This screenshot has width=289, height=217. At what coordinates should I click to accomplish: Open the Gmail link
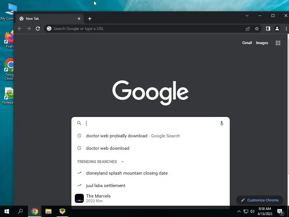click(x=247, y=43)
